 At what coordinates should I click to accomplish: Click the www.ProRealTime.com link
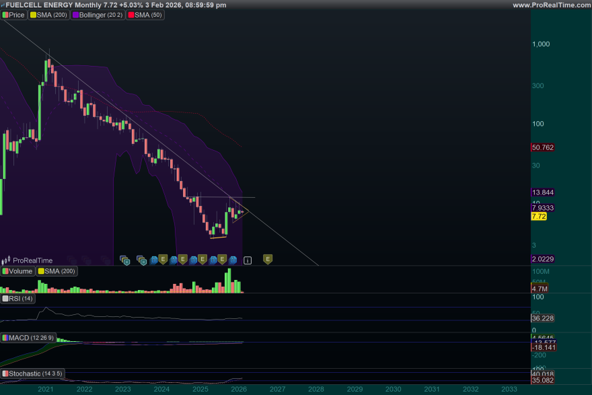pyautogui.click(x=551, y=5)
